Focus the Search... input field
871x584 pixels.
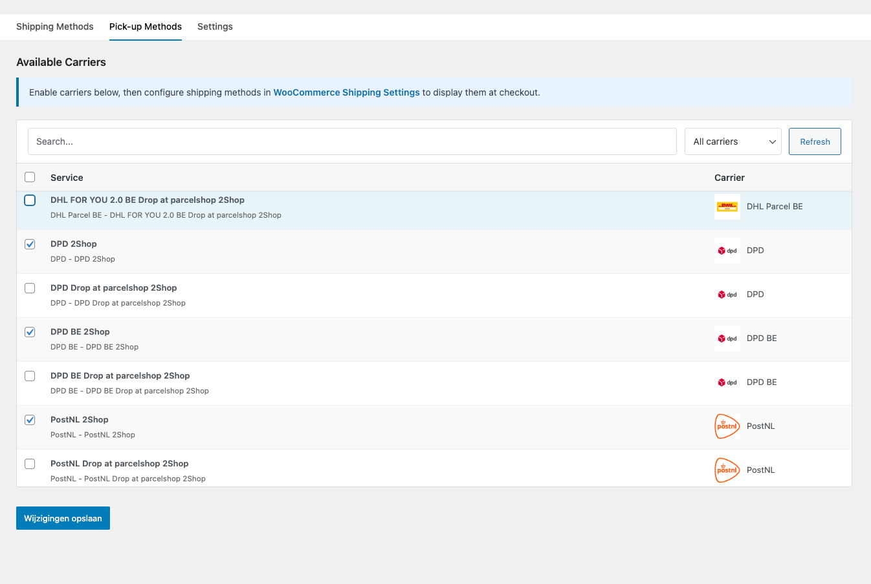352,141
